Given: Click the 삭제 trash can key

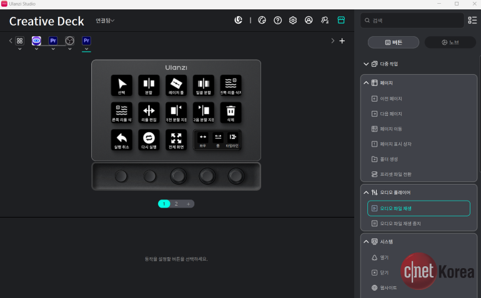Looking at the screenshot, I should pyautogui.click(x=231, y=112).
